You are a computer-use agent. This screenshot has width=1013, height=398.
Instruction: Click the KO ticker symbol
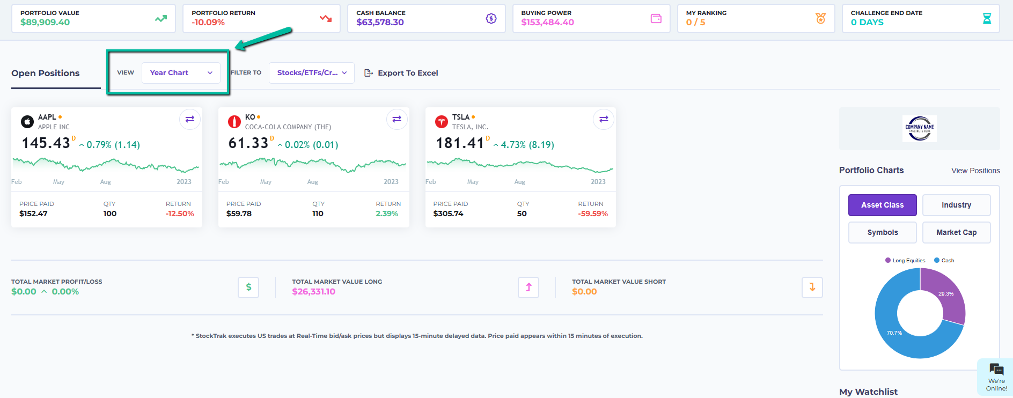250,117
